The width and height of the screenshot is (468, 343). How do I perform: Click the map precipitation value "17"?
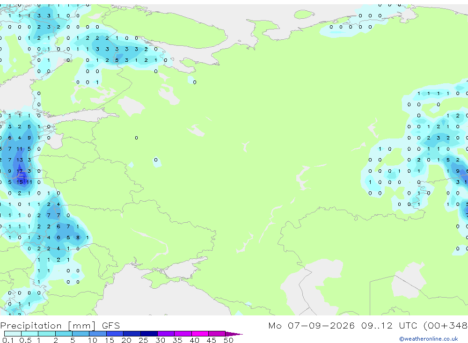(x=19, y=171)
